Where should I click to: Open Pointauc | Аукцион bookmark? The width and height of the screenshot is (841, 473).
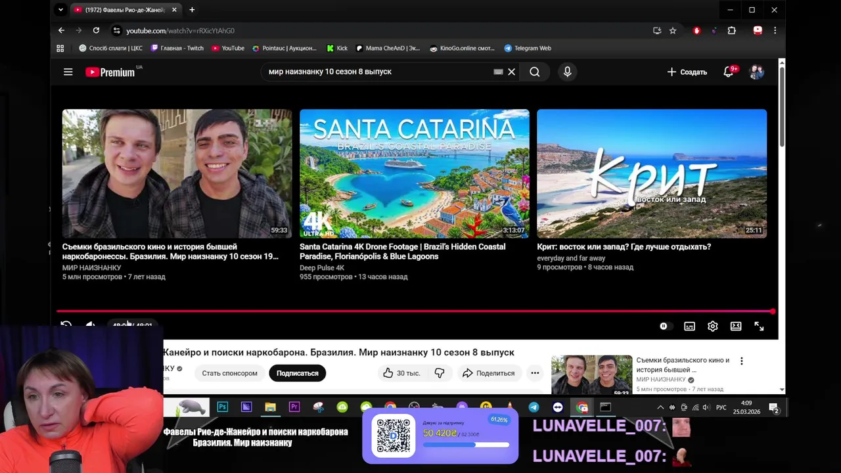coord(284,48)
